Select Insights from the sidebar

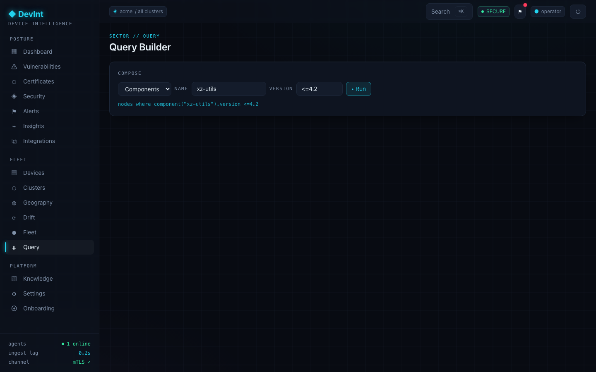click(49, 126)
